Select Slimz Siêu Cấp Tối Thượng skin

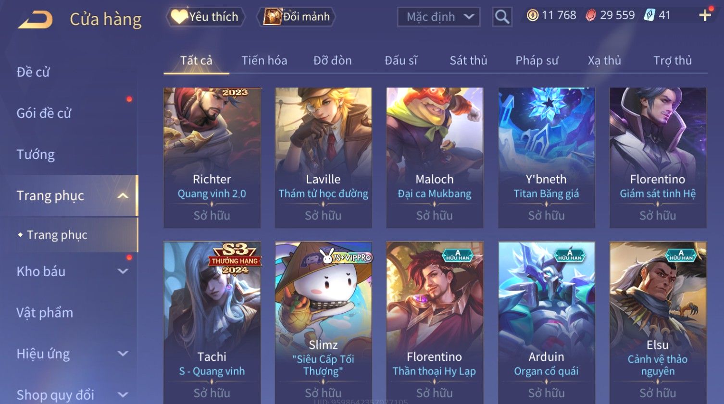tap(323, 322)
